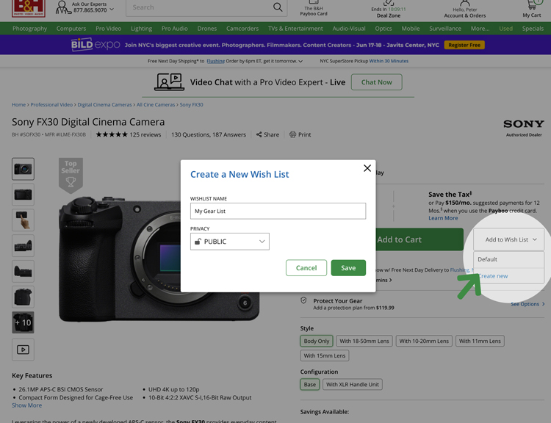The width and height of the screenshot is (551, 423).
Task: Click Cancel in the wish list dialog
Action: pyautogui.click(x=306, y=268)
